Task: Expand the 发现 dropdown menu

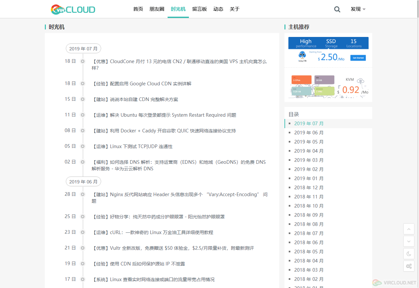Action: click(358, 9)
